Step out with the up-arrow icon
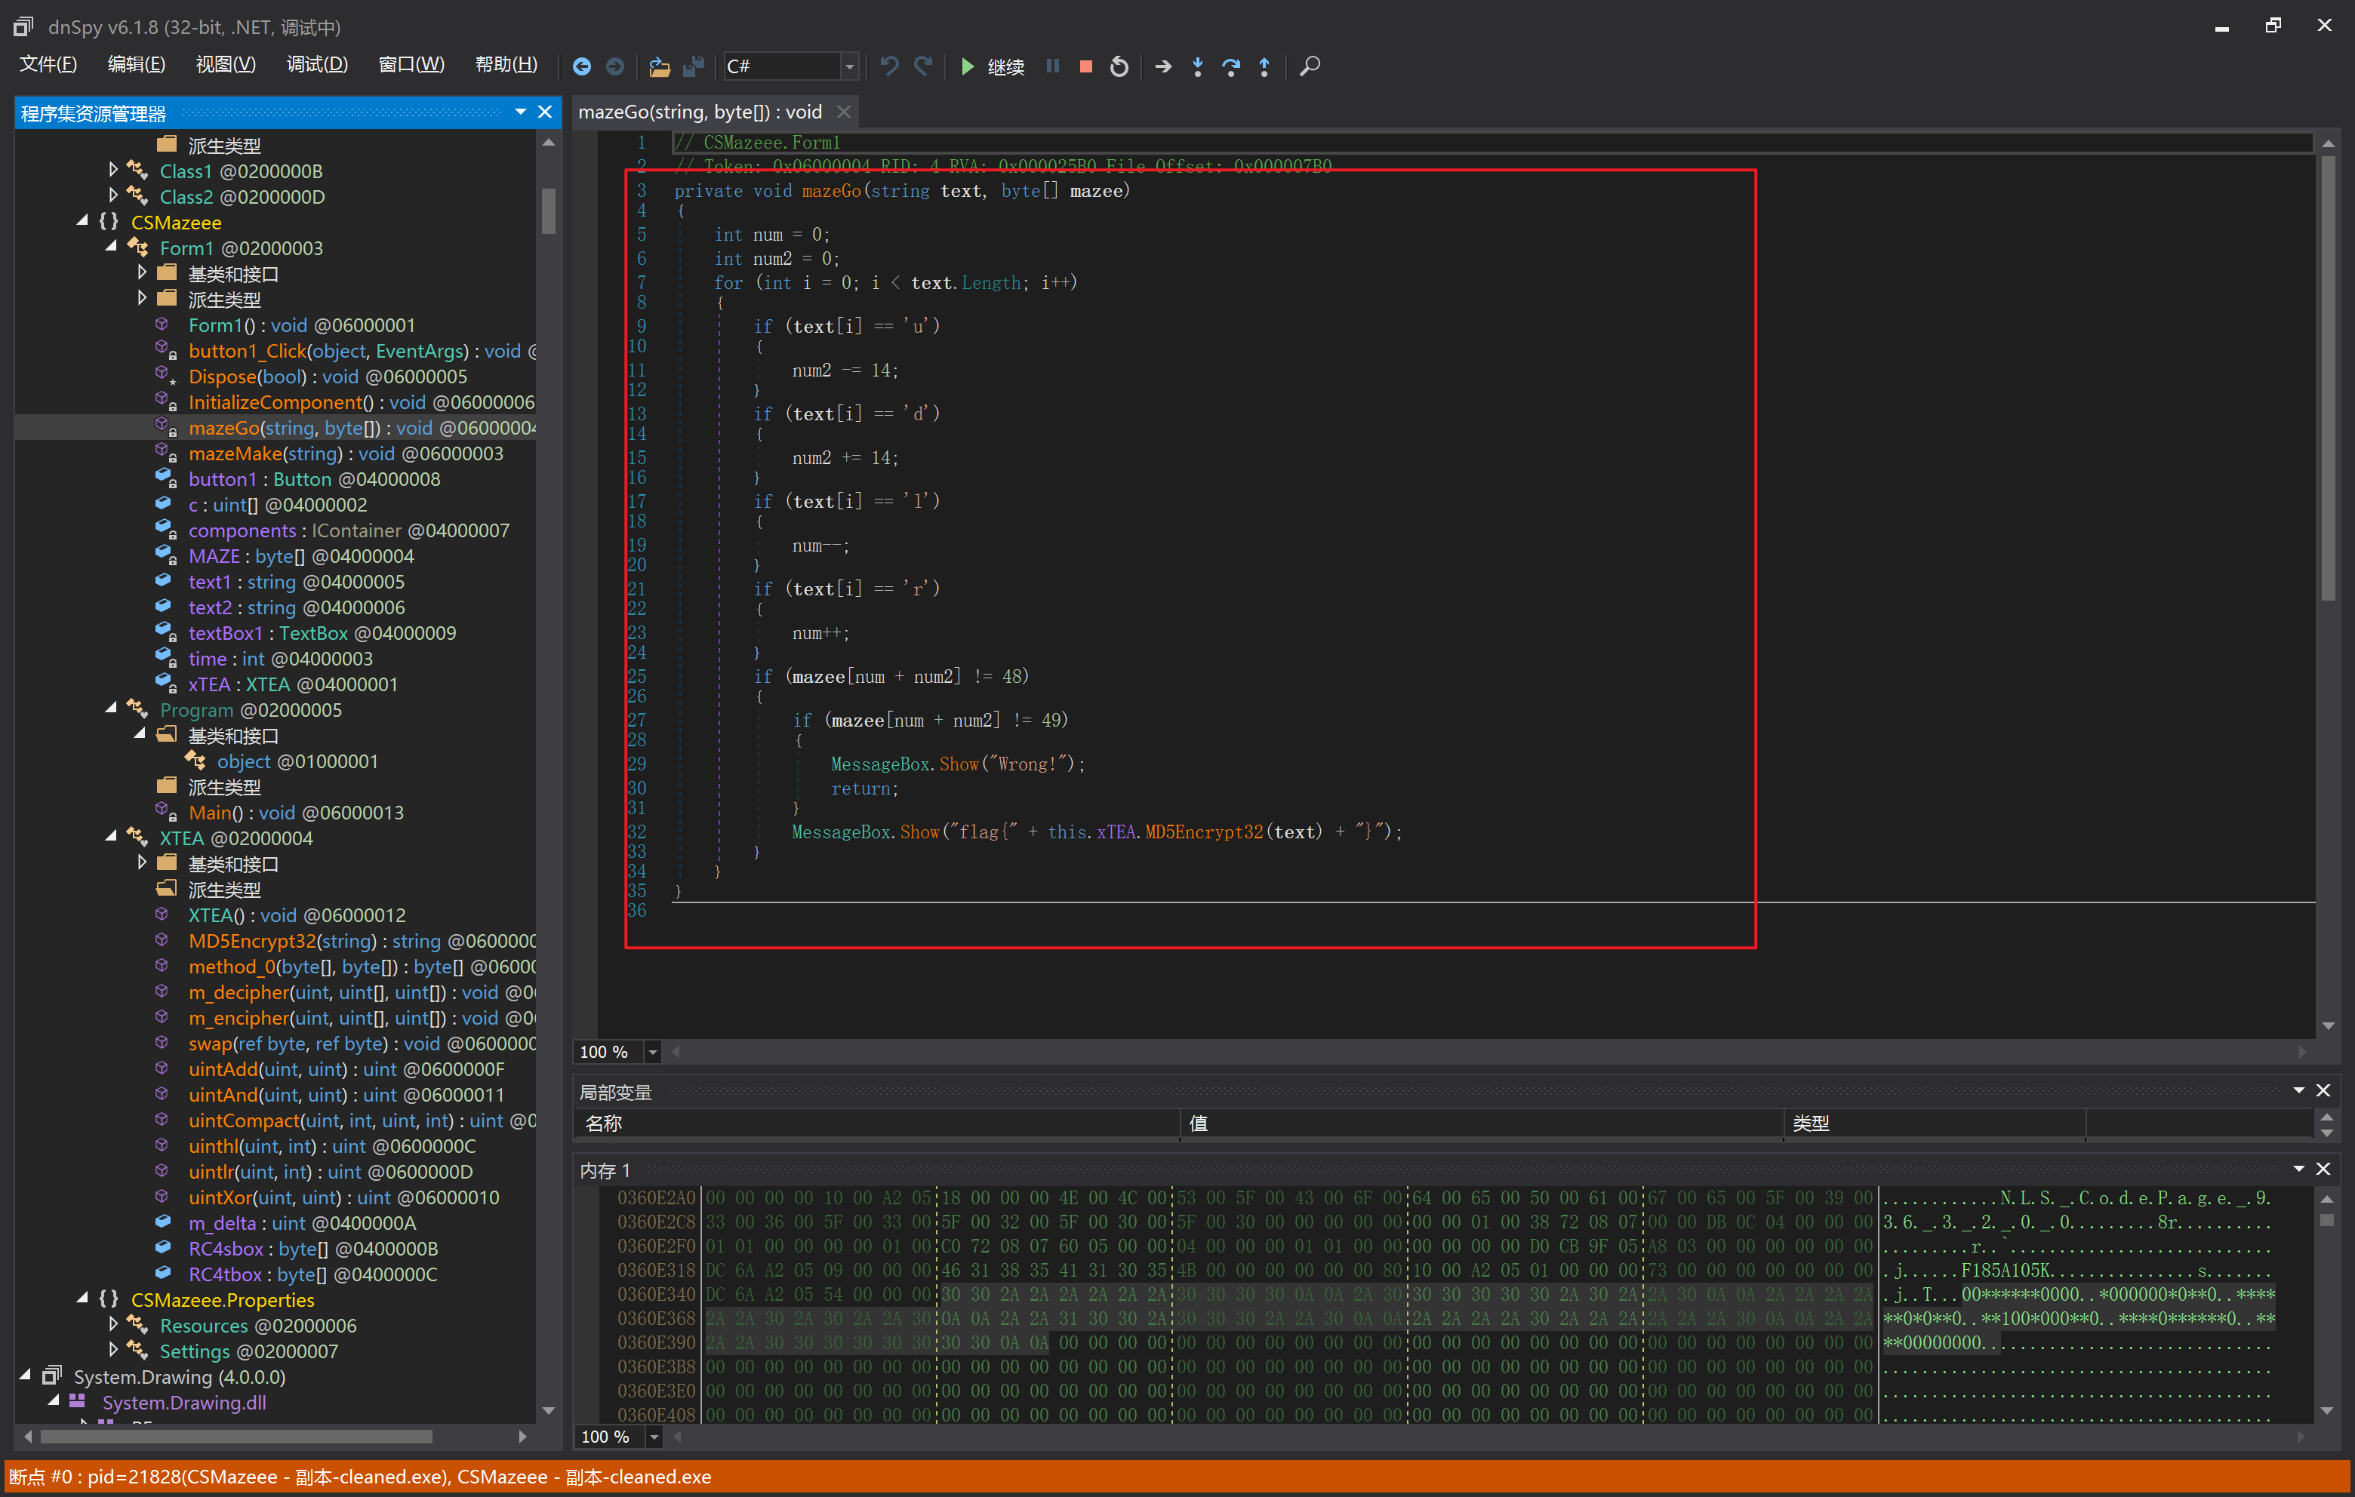Viewport: 2355px width, 1497px height. (x=1264, y=66)
